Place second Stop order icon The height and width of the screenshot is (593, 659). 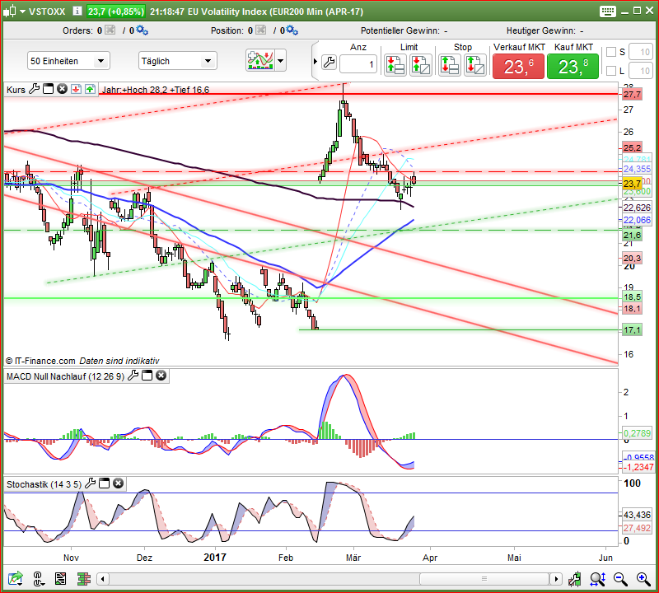(x=475, y=65)
